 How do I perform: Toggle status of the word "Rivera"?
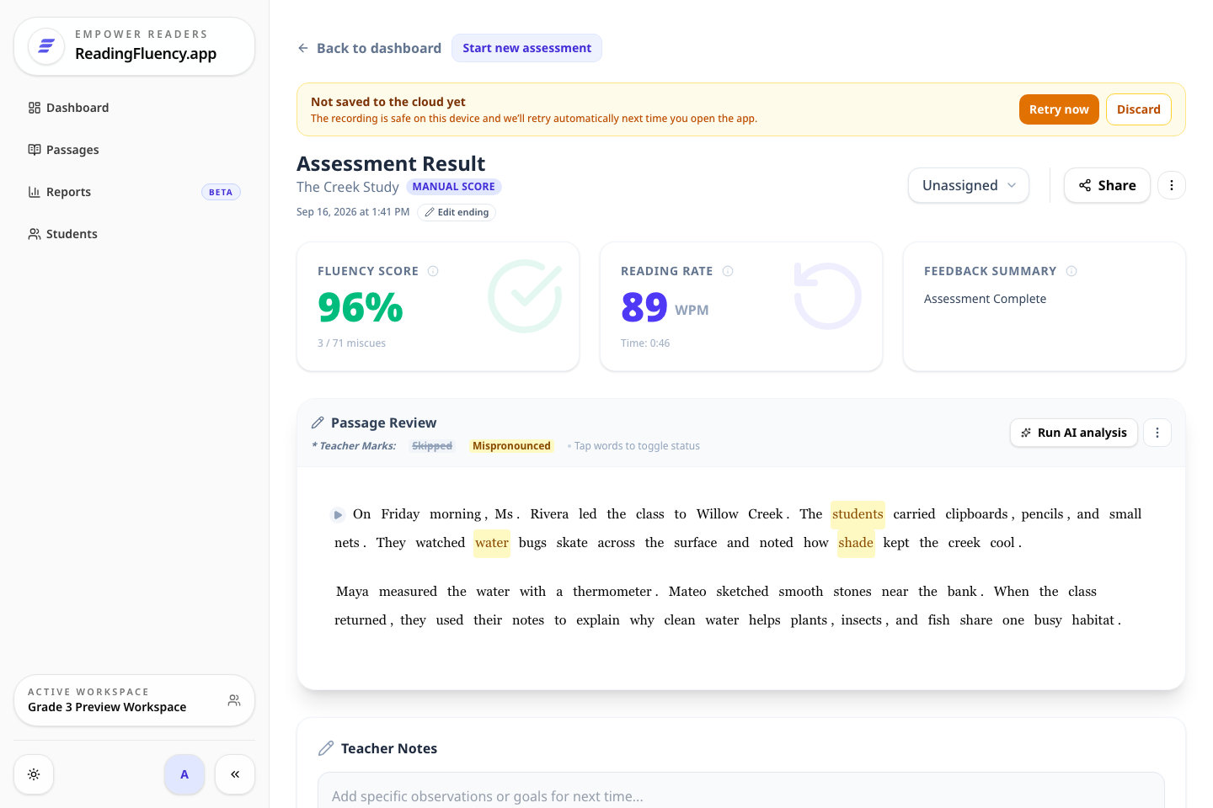pyautogui.click(x=549, y=514)
